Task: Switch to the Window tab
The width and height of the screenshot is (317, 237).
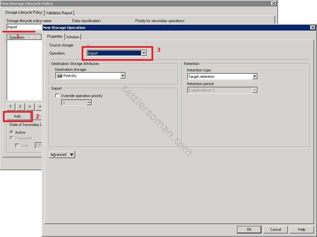Action: click(x=73, y=37)
